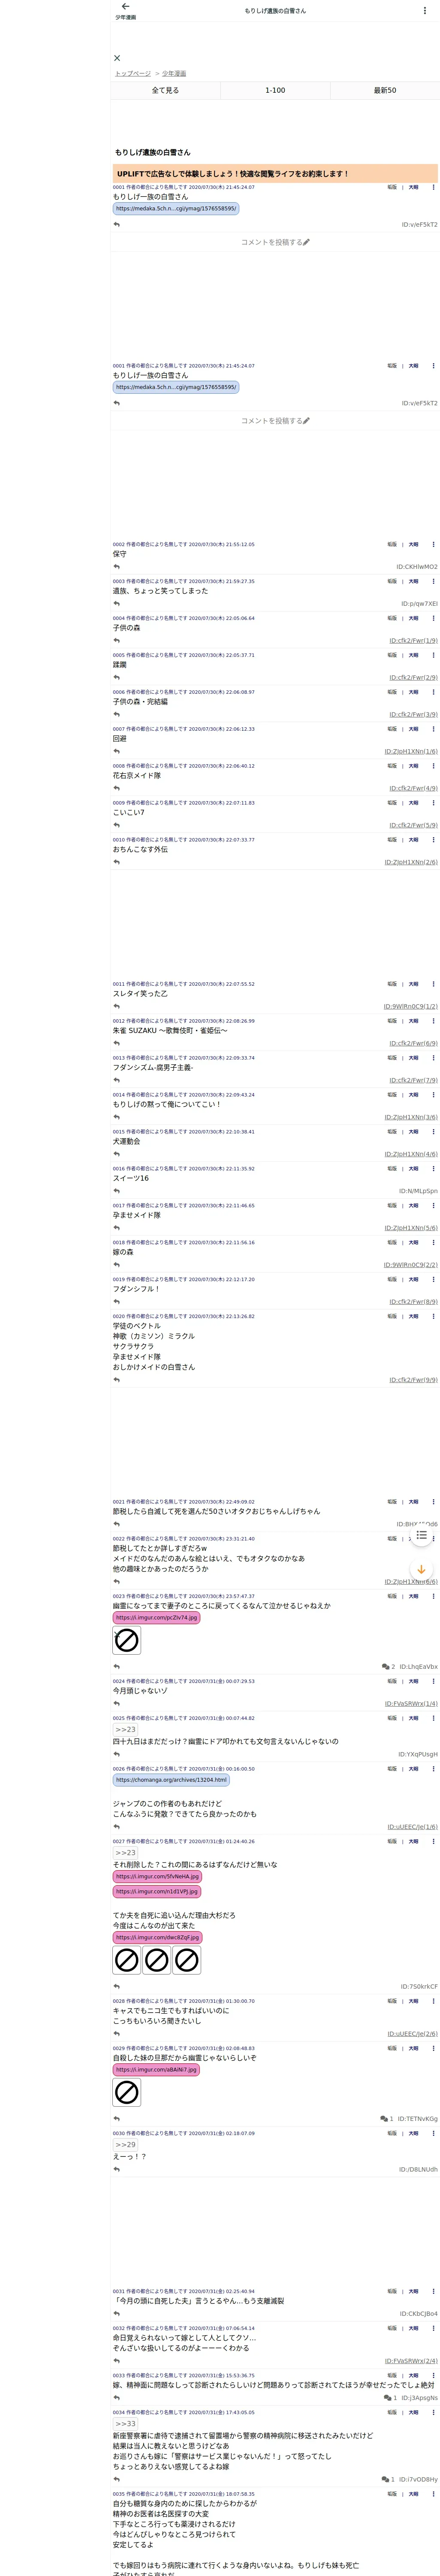Open imgur link aBAiNi7.jpg in post 0029
440x2576 pixels.
(156, 2070)
